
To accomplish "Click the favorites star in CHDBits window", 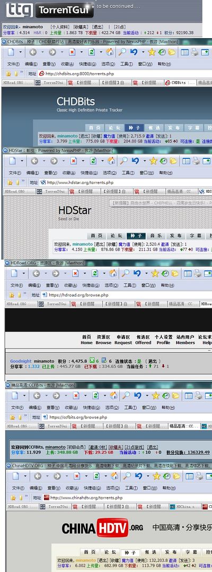I will 152,52.
